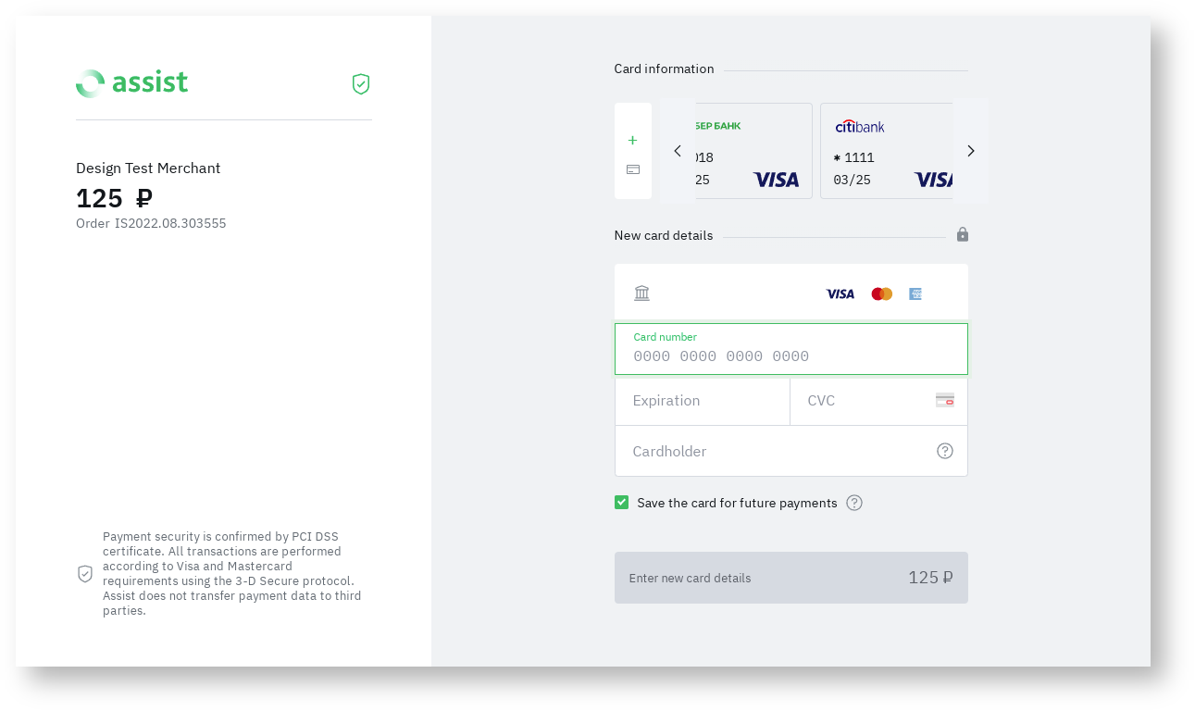Click the Enter new card details button
1195x711 pixels.
[x=790, y=578]
